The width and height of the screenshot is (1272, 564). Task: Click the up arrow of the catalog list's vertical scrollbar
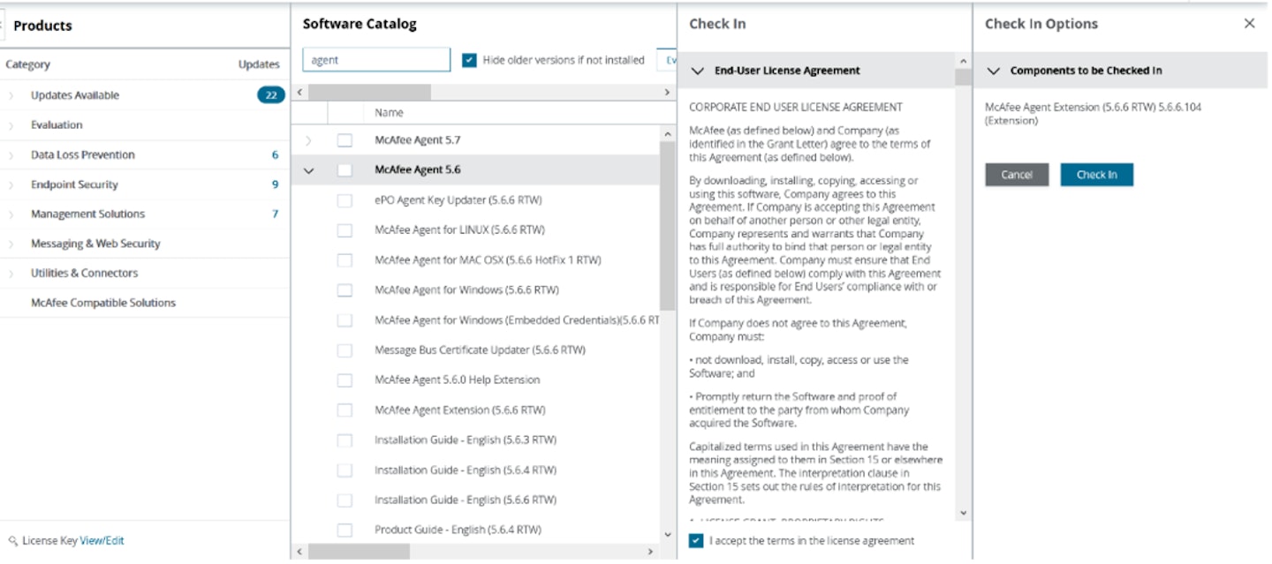(667, 133)
